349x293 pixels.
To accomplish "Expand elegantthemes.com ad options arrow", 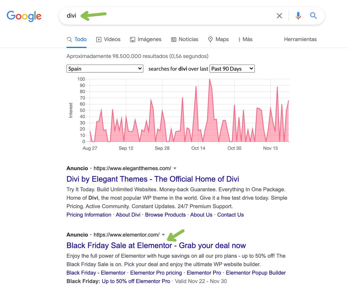I will 175,168.
